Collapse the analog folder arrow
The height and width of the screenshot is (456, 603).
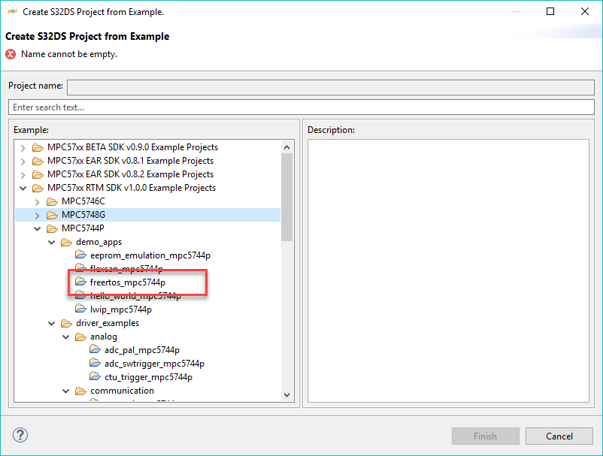click(65, 337)
